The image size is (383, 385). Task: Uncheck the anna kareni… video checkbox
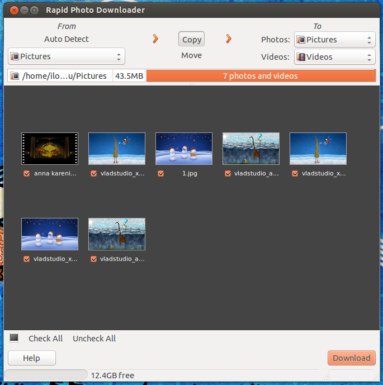coord(26,174)
